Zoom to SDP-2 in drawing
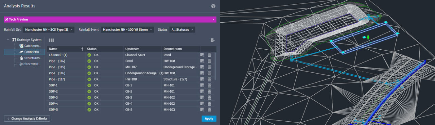The height and width of the screenshot is (125, 435). tap(203, 91)
